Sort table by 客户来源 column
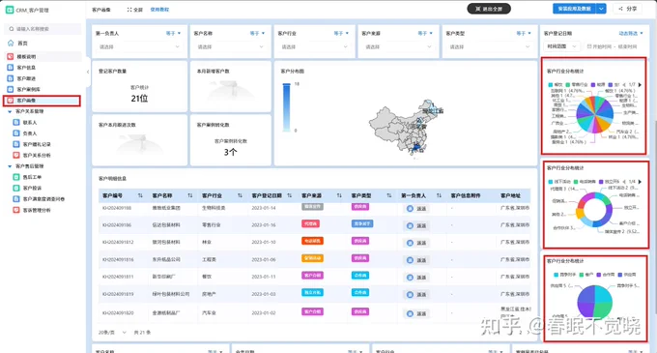The image size is (657, 353). pos(339,195)
